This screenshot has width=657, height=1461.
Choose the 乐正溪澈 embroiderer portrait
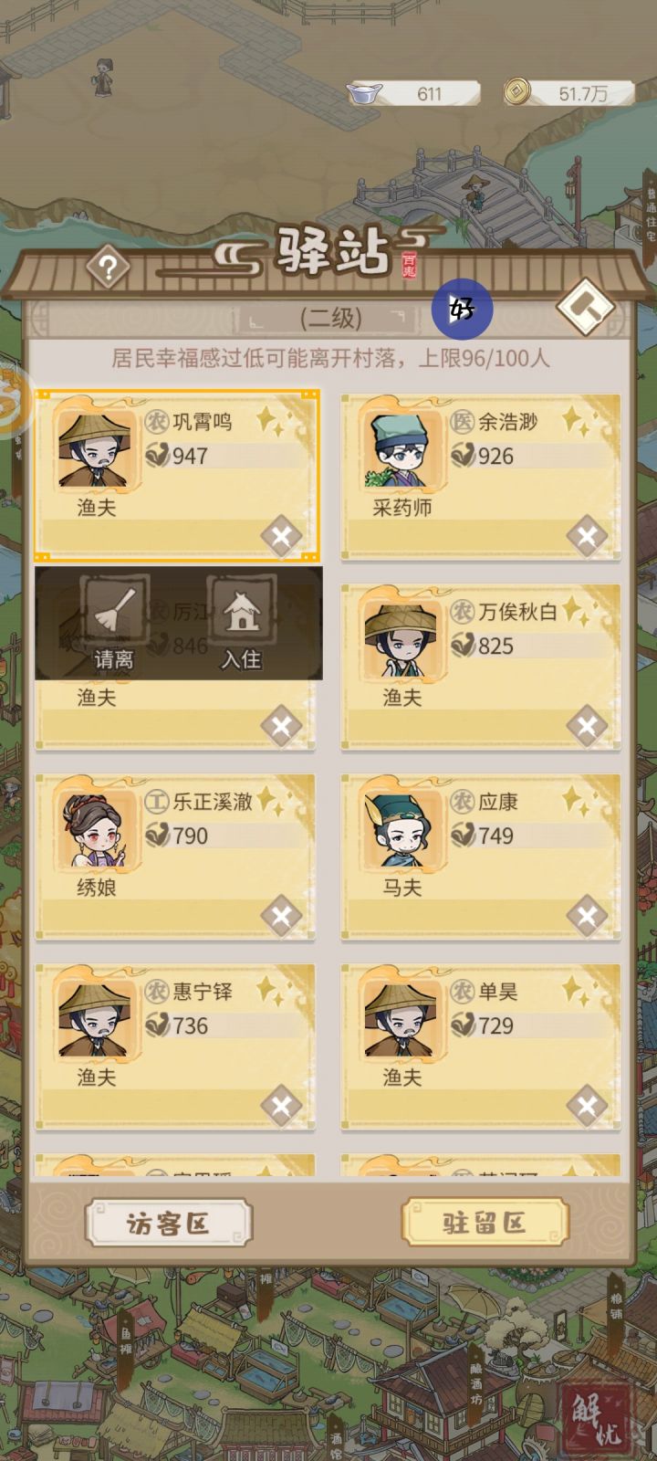95,829
